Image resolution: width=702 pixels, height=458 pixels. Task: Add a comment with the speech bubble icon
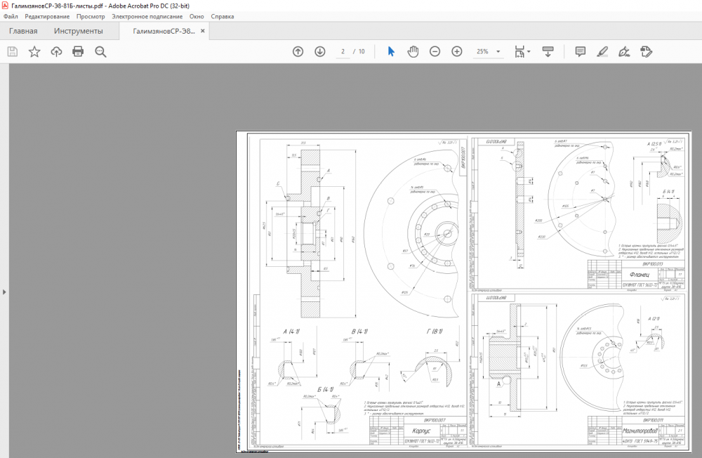tap(580, 51)
